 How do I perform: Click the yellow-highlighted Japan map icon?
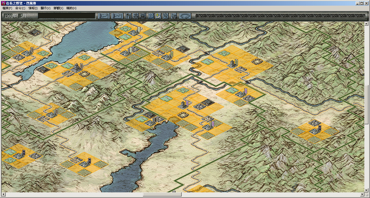(158, 16)
